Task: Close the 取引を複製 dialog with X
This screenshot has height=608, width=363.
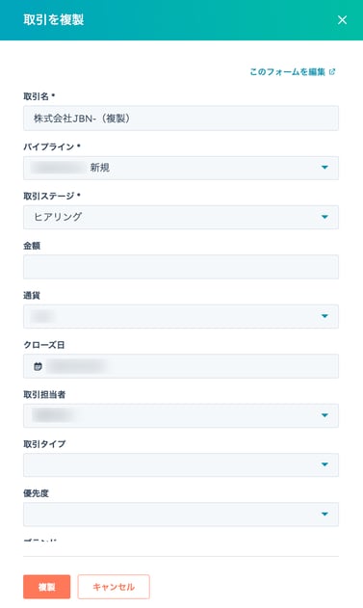Action: click(x=342, y=20)
